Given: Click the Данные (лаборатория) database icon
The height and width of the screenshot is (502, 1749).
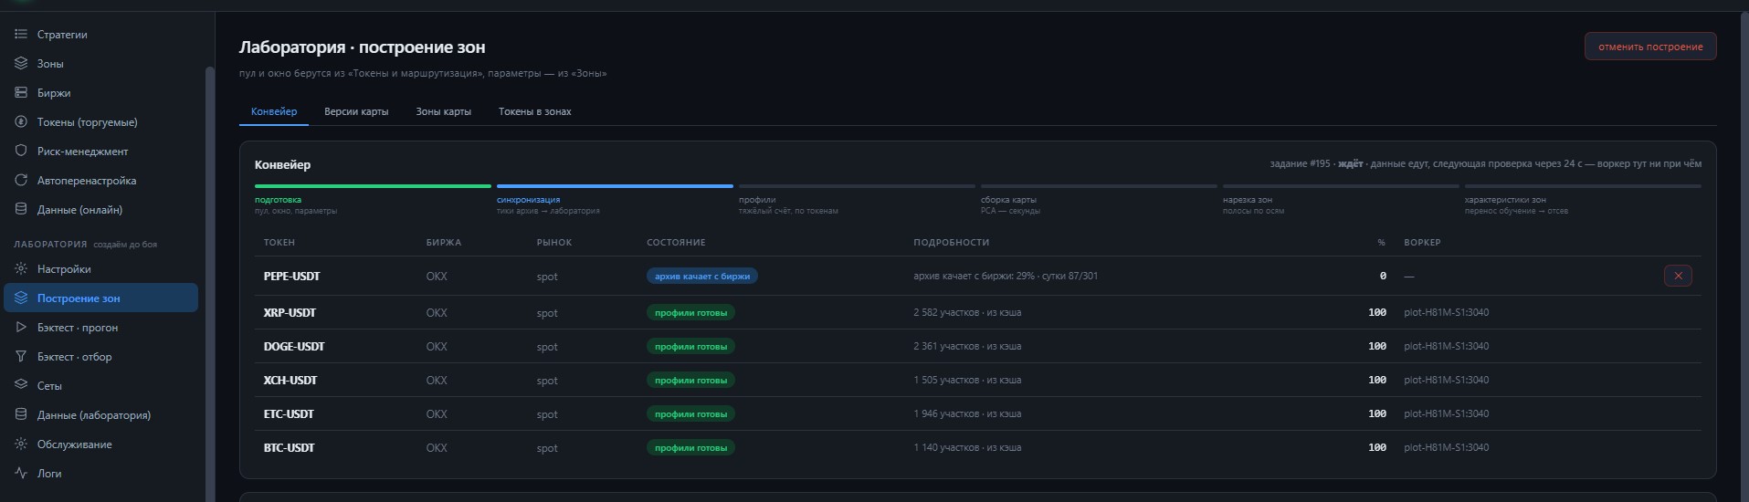Looking at the screenshot, I should (x=21, y=415).
